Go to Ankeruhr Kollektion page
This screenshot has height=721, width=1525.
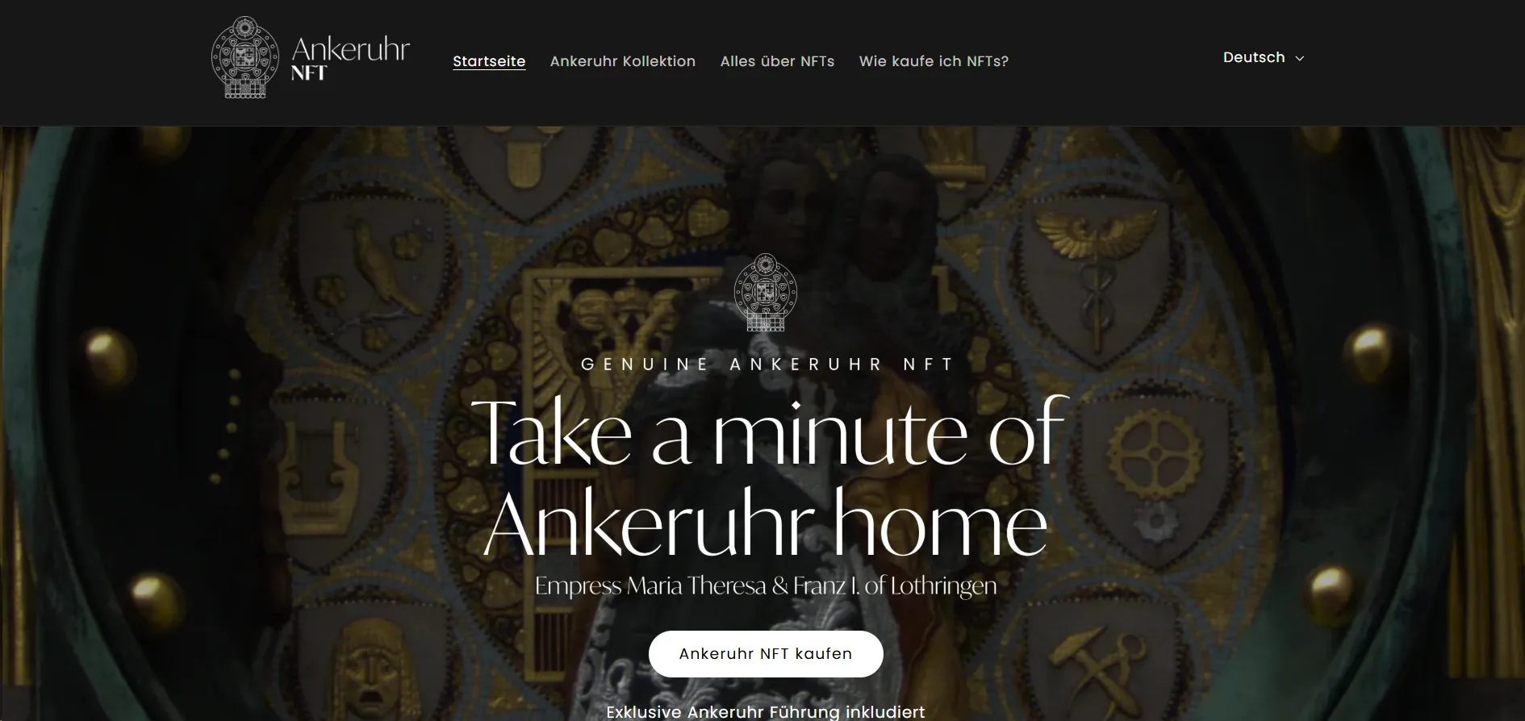623,61
